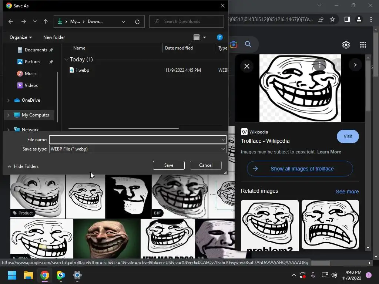Click Chrome taskbar icon

[x=45, y=275]
